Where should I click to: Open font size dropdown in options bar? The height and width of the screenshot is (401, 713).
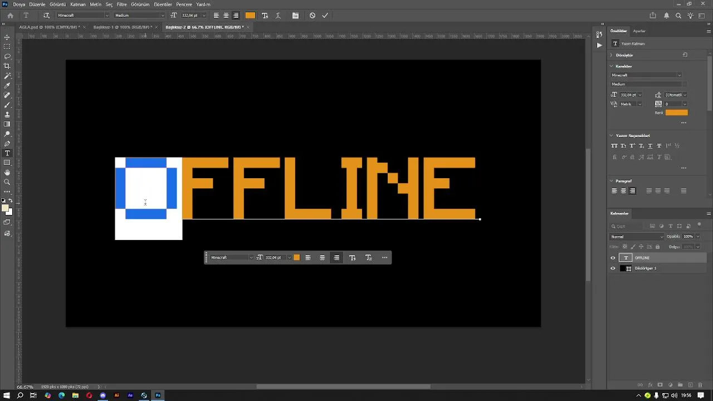(x=203, y=16)
